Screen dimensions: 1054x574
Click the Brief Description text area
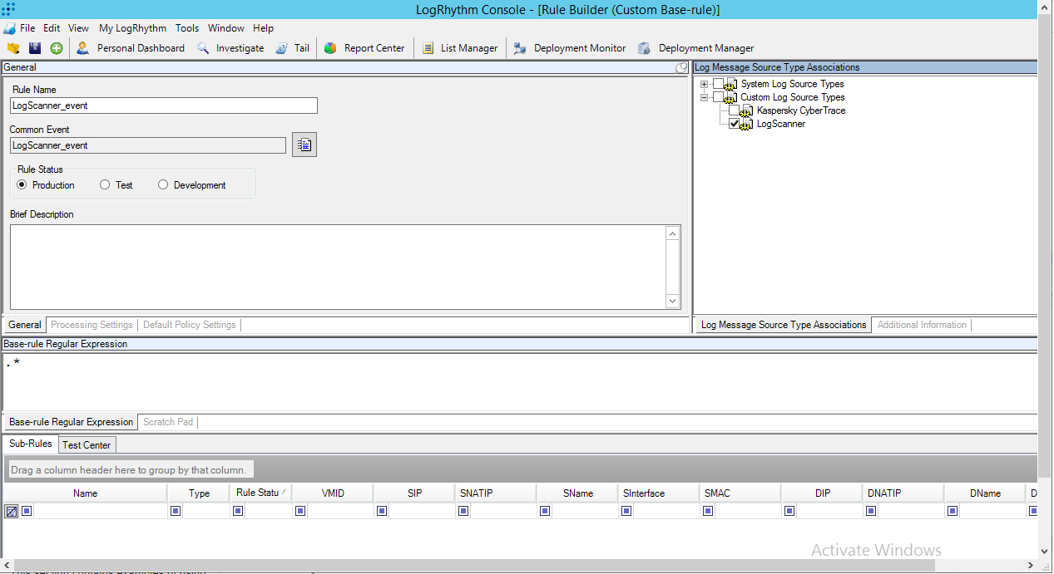[341, 266]
